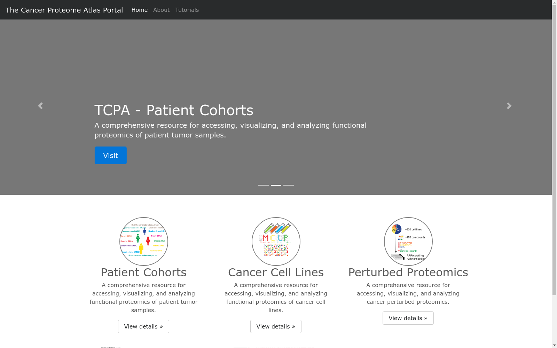Viewport: 557px width, 348px height.
Task: Click the Patient Cohorts circular image
Action: (143, 242)
